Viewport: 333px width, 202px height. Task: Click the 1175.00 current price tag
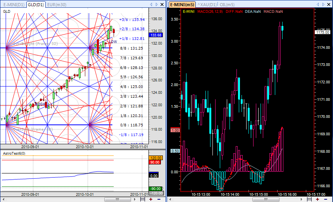click(x=323, y=32)
